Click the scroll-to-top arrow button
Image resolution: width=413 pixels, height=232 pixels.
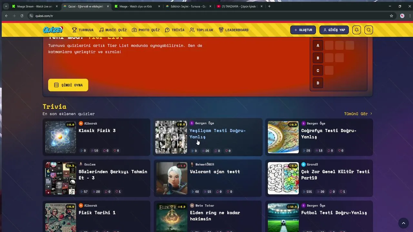click(403, 223)
